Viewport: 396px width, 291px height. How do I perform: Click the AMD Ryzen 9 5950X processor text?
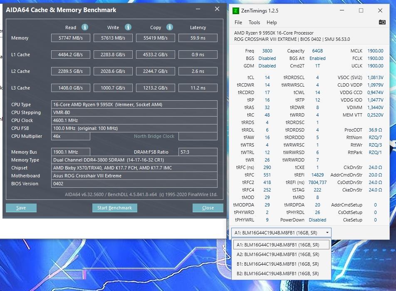(x=274, y=33)
